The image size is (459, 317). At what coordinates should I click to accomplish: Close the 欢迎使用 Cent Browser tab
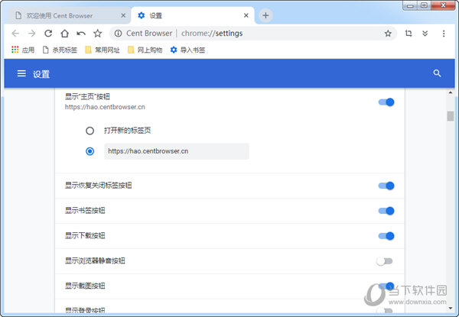click(x=123, y=15)
